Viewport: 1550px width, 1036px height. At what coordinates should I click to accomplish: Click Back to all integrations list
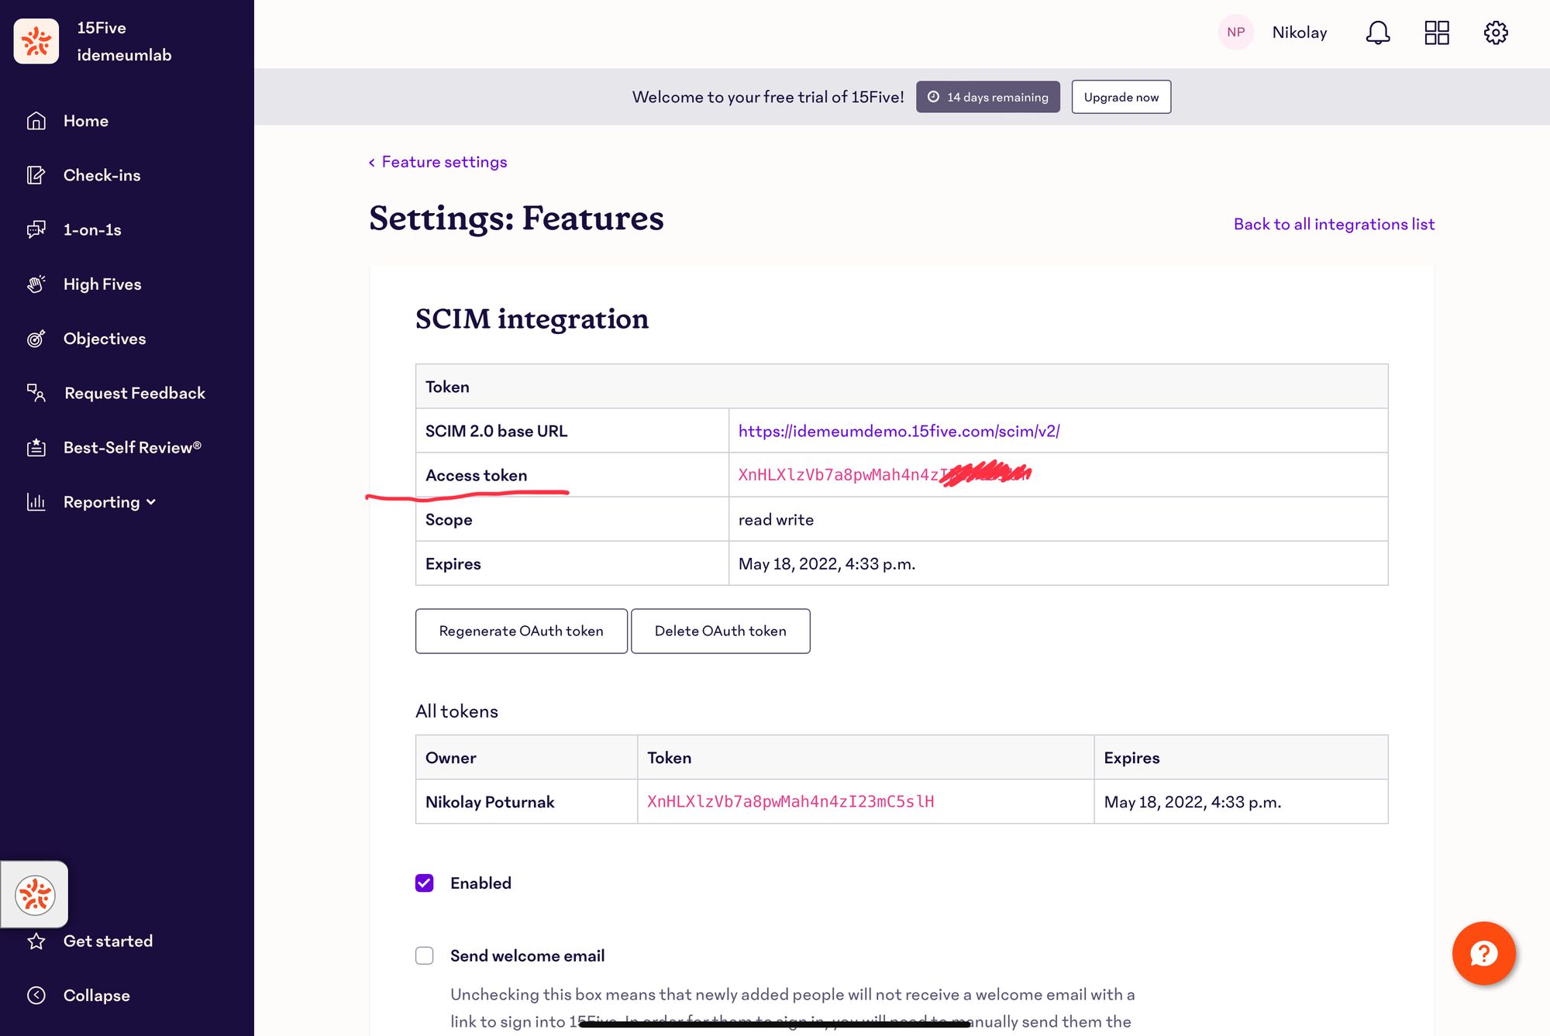point(1335,224)
